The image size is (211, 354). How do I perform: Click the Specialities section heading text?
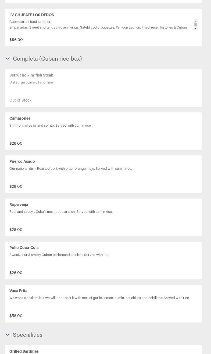(28, 335)
